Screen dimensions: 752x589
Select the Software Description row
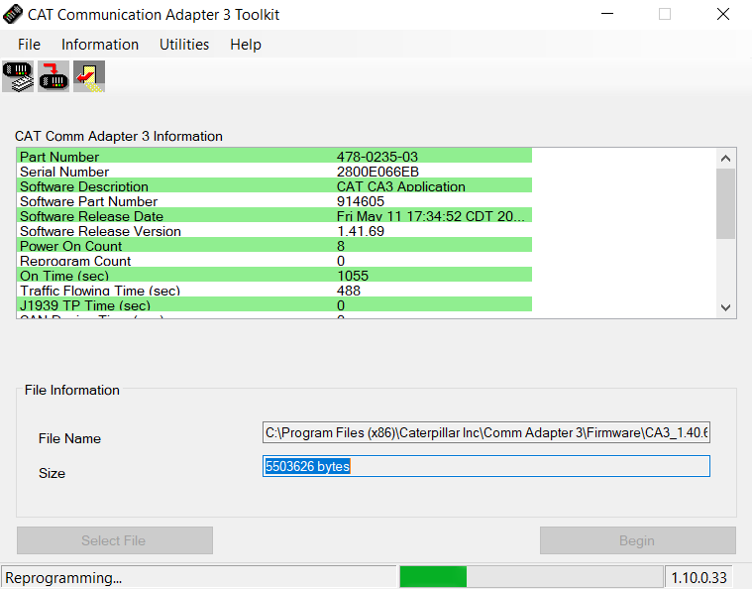point(274,185)
